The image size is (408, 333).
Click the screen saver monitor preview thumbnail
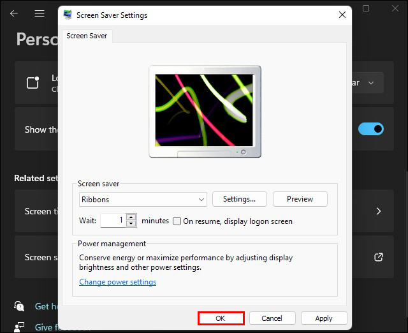coord(205,112)
